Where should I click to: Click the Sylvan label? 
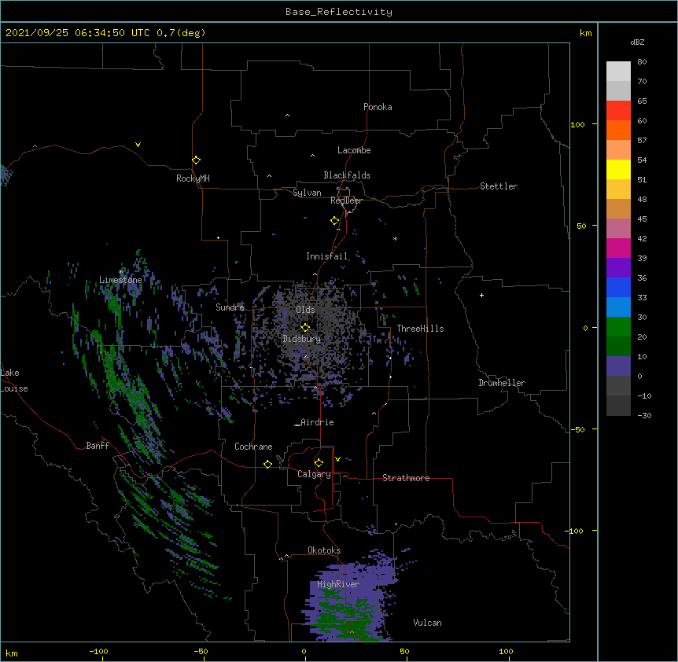[x=307, y=193]
